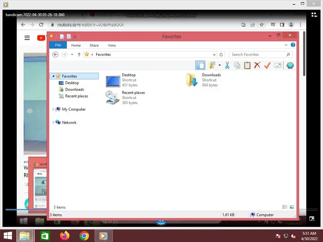Click Favorites in the address bar path

click(103, 55)
